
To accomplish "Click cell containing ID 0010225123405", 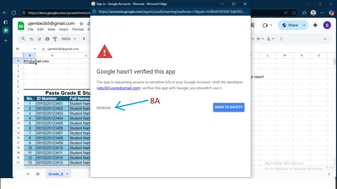I will point(52,123).
